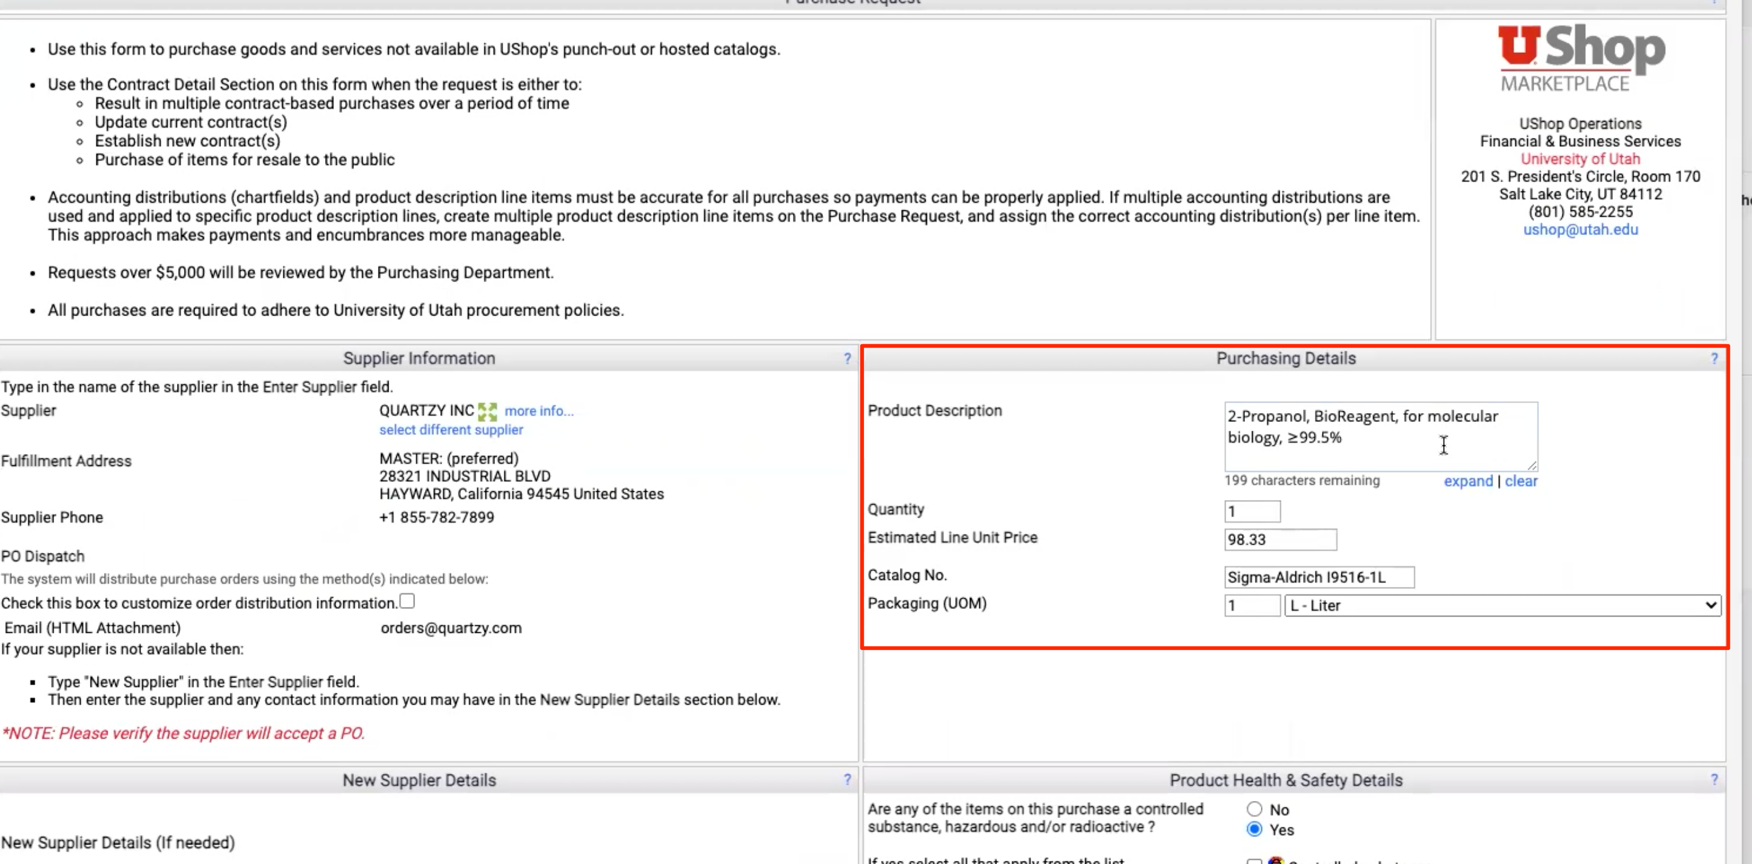Image resolution: width=1752 pixels, height=864 pixels.
Task: Click the Quantity input field
Action: point(1252,511)
